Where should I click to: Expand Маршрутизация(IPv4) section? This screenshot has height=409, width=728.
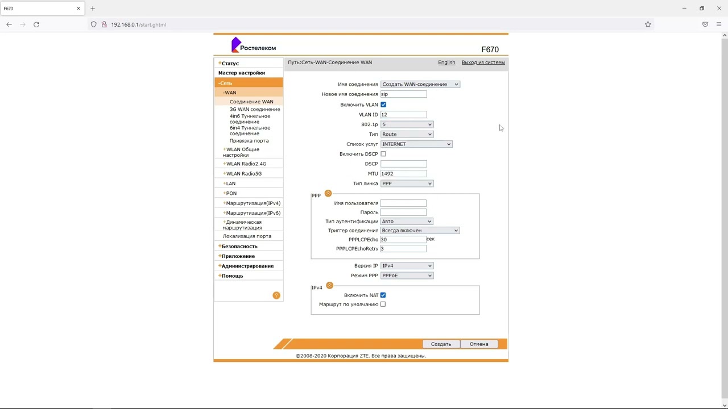tap(251, 203)
